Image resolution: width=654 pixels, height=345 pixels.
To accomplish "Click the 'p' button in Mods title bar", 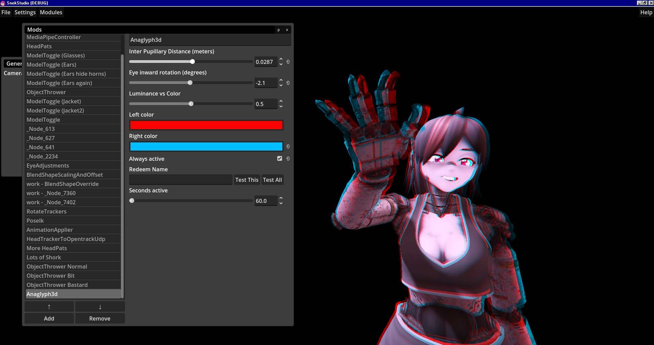I will coord(279,30).
